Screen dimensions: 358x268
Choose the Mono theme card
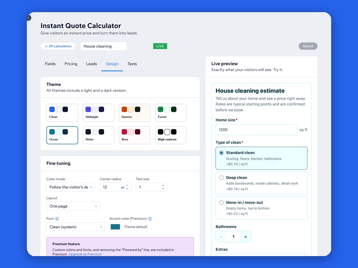tap(98, 135)
